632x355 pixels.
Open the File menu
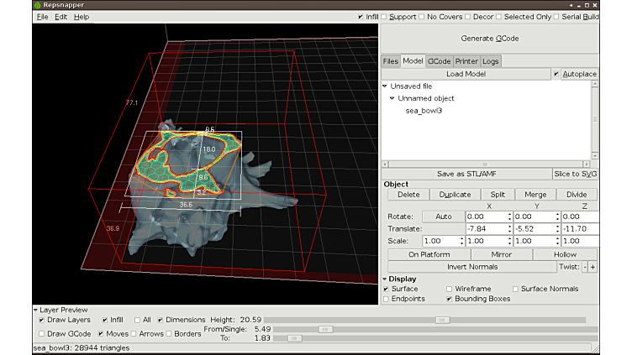click(x=42, y=17)
